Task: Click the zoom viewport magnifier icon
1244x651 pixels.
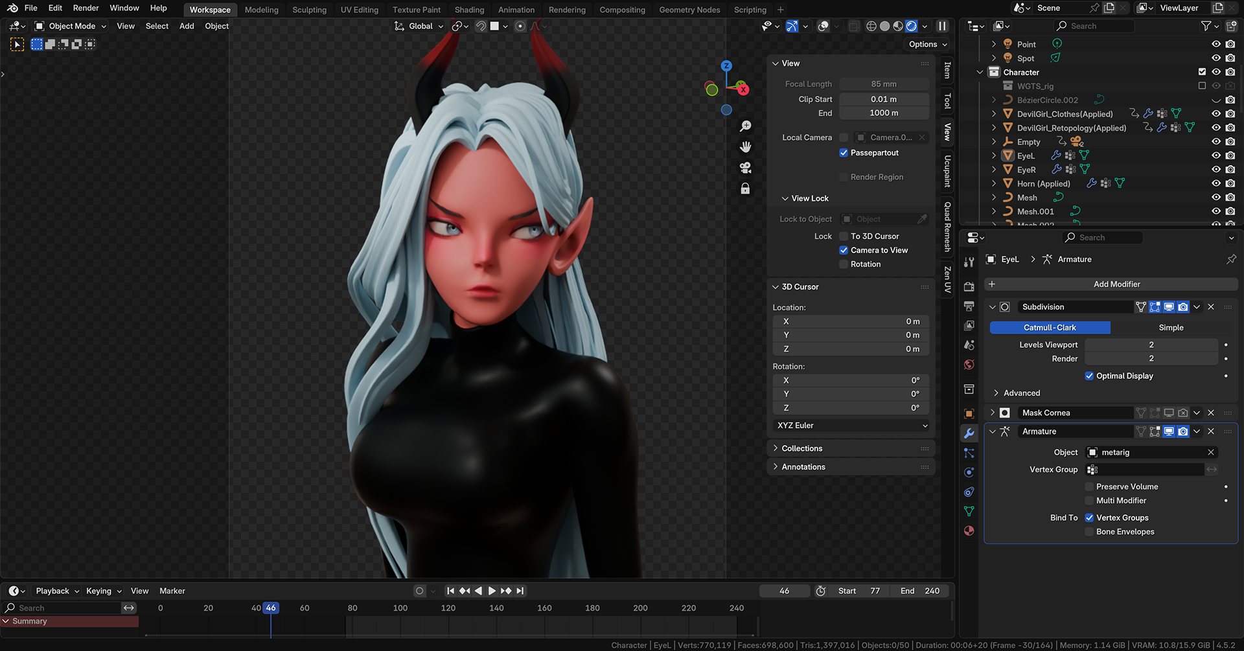Action: point(746,126)
